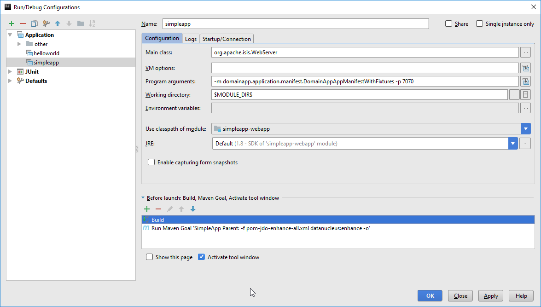Expand the JUnit tree node
The height and width of the screenshot is (307, 541).
coord(11,72)
